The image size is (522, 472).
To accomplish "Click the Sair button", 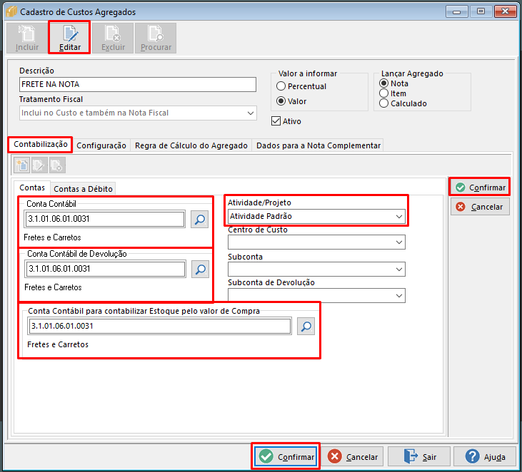I will [x=419, y=457].
